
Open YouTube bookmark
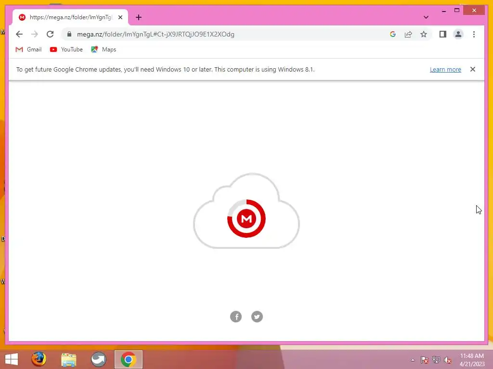point(66,49)
